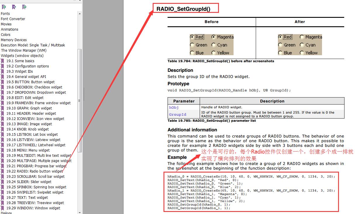355x214 pixels.
Task: Click bookmark icon beside 19.4 General widget API
Action: pos(3,77)
